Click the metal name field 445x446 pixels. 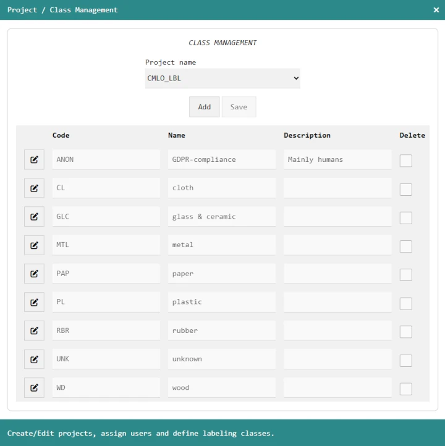coord(222,245)
